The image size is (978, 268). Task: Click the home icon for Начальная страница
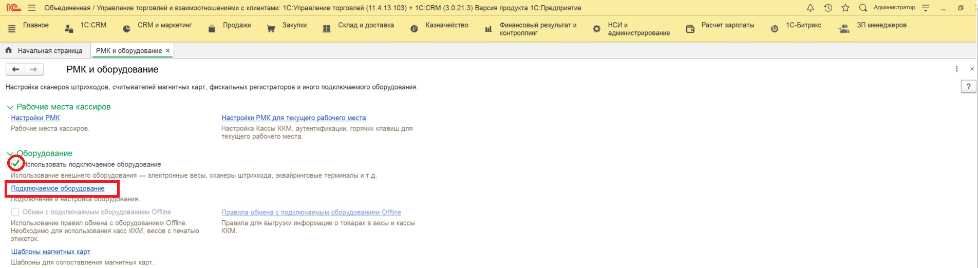tap(9, 50)
